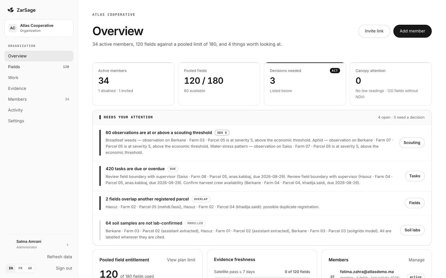Click the Add member button

[412, 31]
